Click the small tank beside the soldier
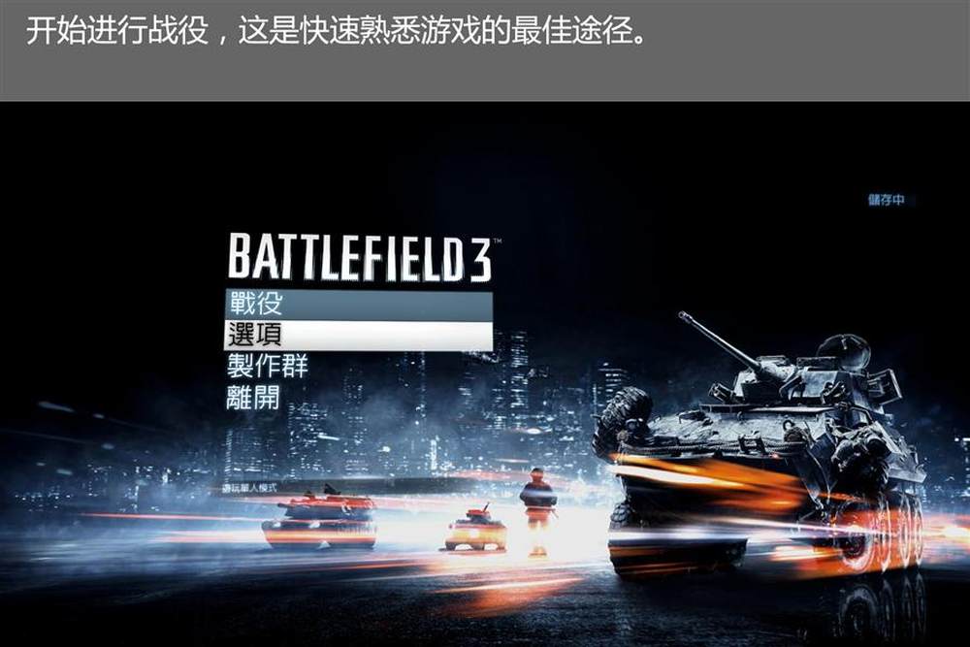Image resolution: width=970 pixels, height=647 pixels. [475, 527]
